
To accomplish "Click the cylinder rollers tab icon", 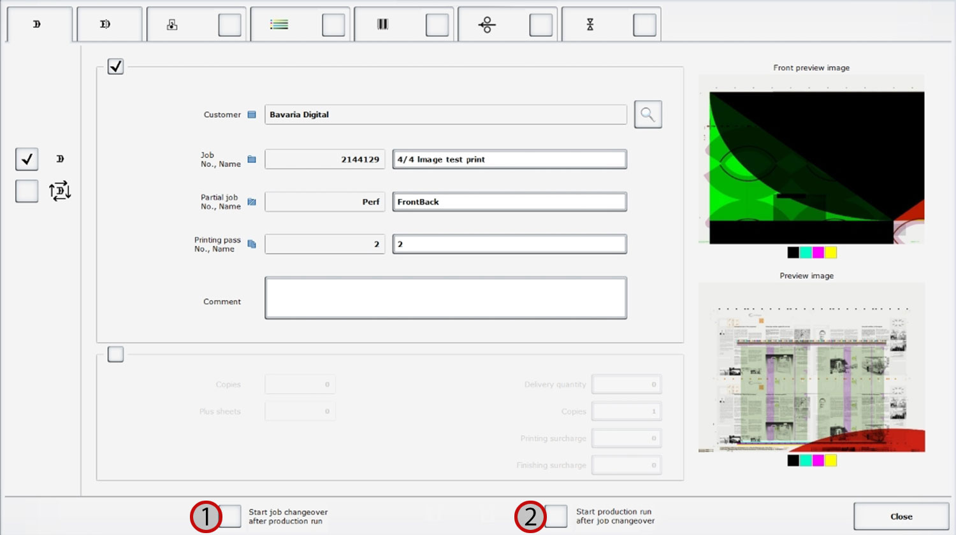I will (486, 24).
